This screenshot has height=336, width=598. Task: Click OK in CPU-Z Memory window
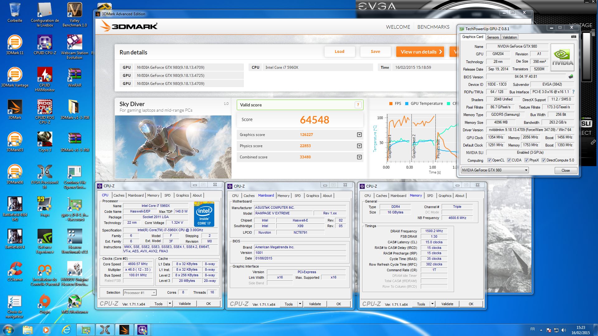click(471, 304)
